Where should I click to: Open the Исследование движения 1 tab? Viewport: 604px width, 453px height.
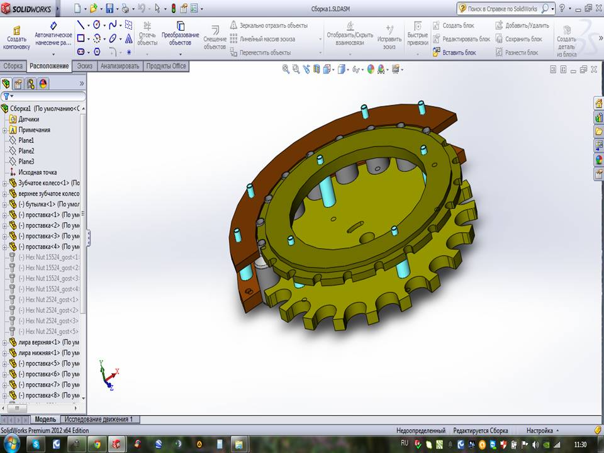(x=99, y=419)
